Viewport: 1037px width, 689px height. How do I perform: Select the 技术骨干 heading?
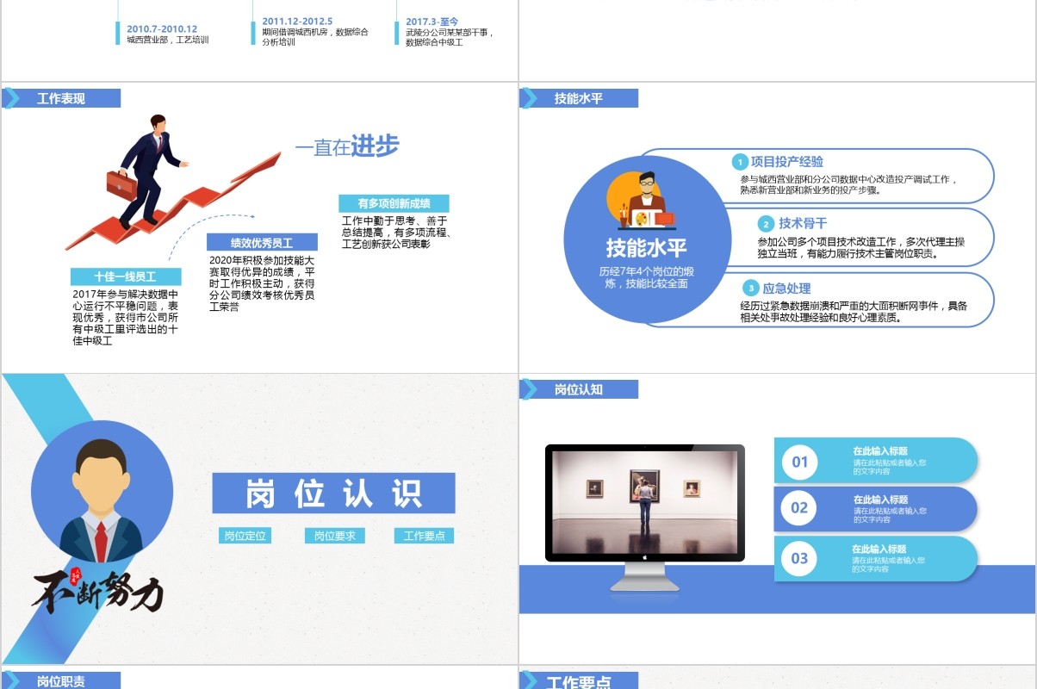click(803, 224)
